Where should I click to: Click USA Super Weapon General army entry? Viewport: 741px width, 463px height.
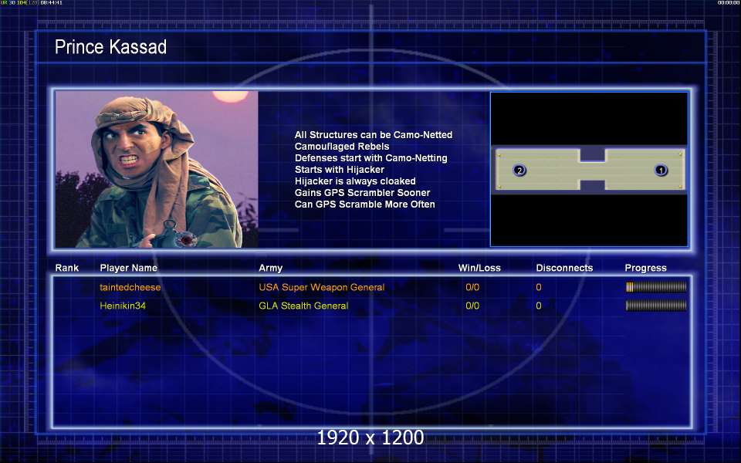point(321,287)
